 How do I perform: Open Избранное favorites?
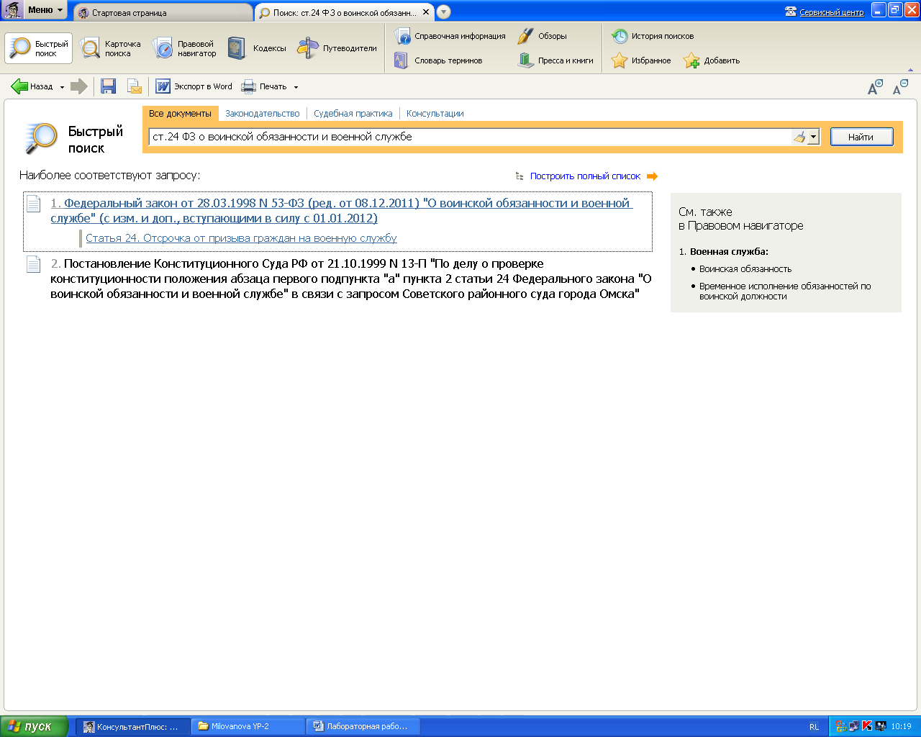tap(641, 60)
